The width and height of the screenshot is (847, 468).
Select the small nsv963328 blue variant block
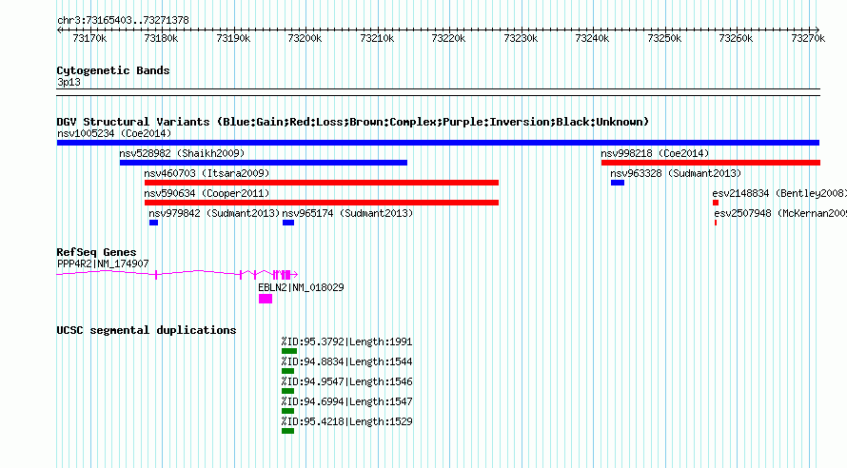point(618,183)
